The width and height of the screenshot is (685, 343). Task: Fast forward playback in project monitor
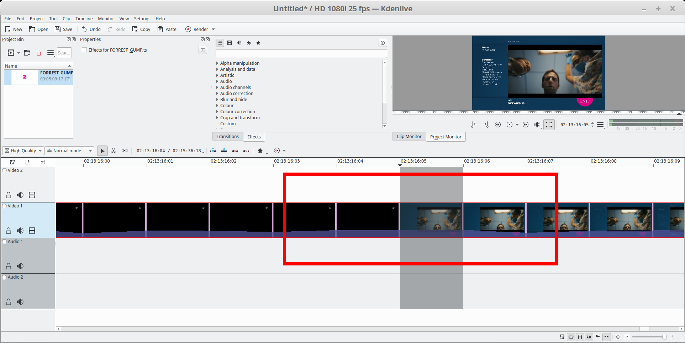(526, 125)
